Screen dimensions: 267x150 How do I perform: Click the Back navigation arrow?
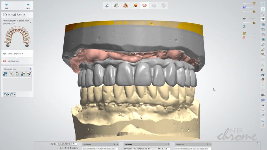click(6, 6)
